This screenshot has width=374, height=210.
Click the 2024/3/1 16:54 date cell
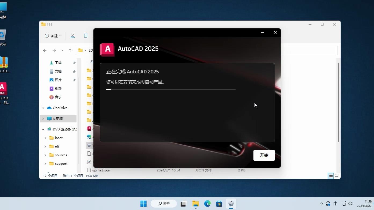point(168,170)
